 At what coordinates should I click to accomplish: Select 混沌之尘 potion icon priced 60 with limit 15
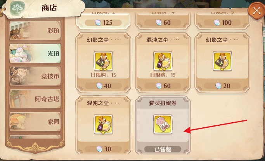163,61
